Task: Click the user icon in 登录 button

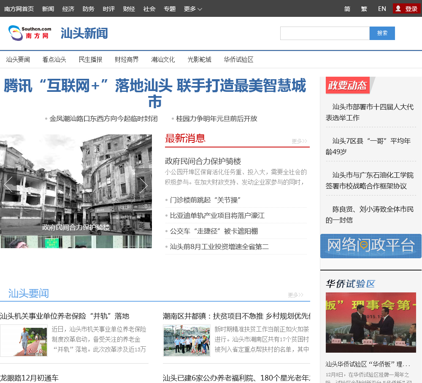Action: pos(398,8)
